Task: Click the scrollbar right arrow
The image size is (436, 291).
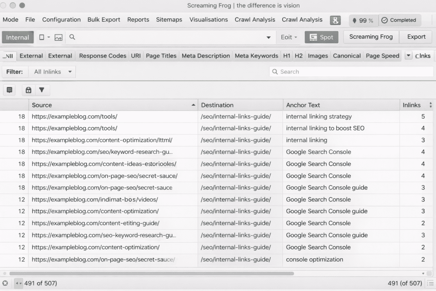Action: tap(423, 274)
